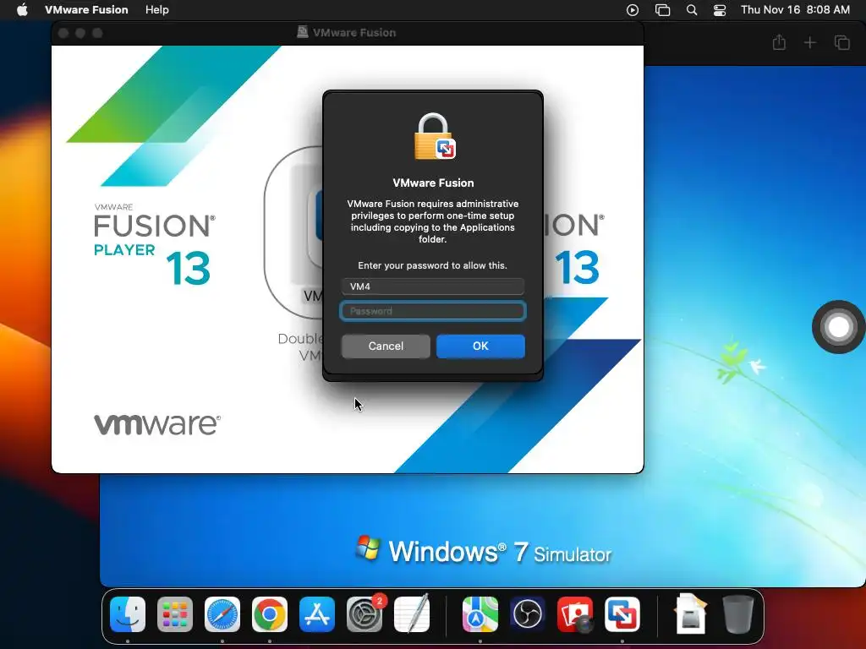Open the Apple menu

click(x=22, y=10)
